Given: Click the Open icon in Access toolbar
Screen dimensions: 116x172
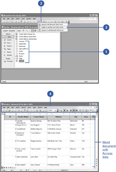Looking at the screenshot, I should pyautogui.click(x=6, y=22).
